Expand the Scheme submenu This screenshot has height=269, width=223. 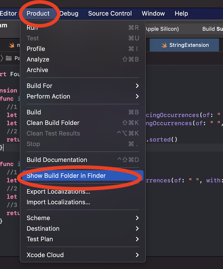click(x=38, y=218)
